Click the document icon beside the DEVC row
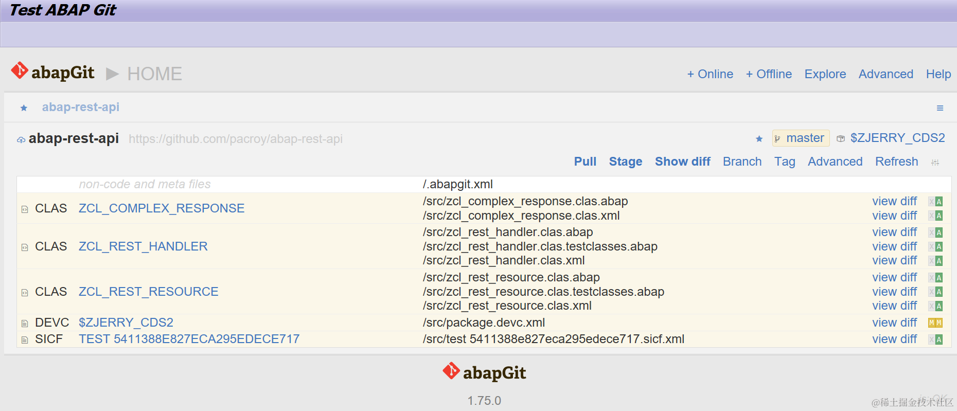 (25, 324)
